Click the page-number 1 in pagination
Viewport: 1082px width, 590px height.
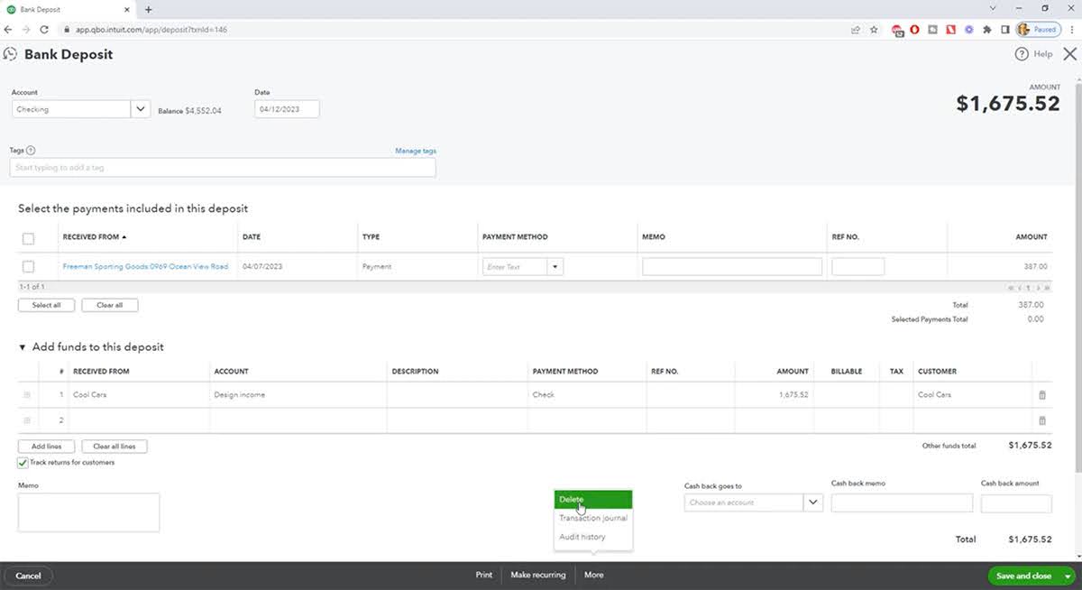coord(1028,288)
